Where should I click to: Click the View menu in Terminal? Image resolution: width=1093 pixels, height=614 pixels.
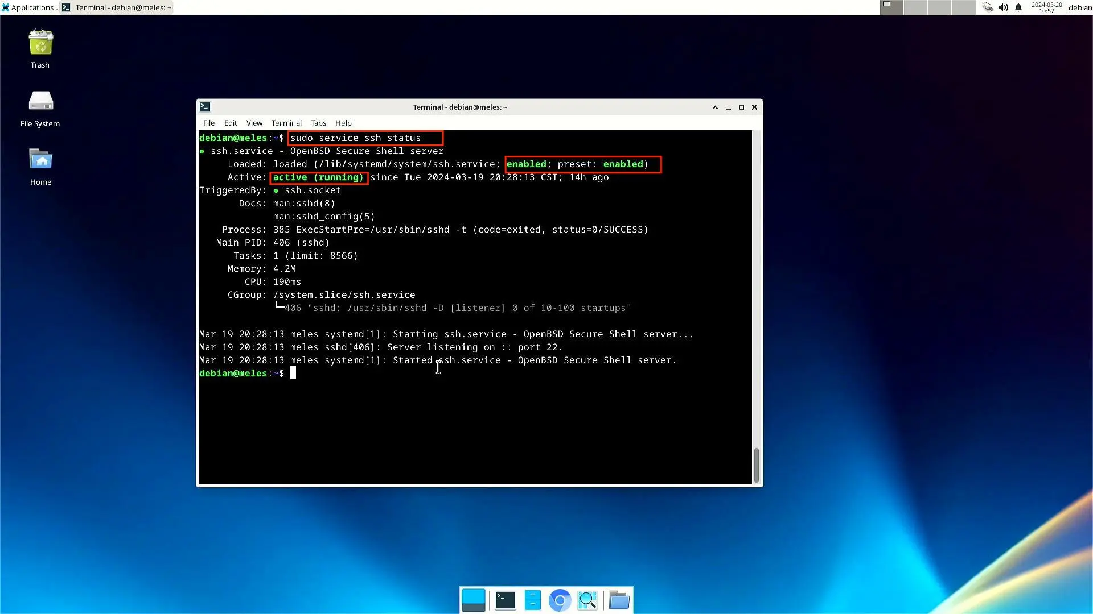(254, 122)
